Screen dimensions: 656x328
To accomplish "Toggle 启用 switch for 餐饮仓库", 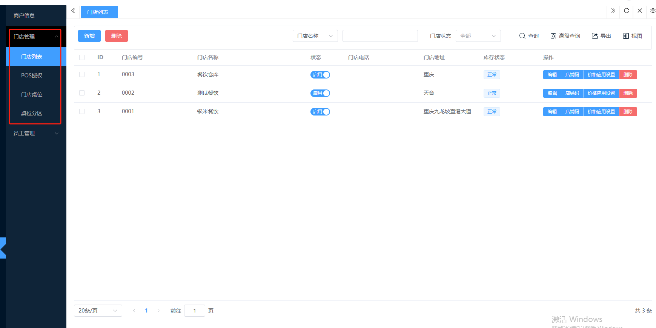I will click(x=320, y=75).
